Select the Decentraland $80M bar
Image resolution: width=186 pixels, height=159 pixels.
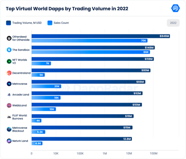(x=91, y=70)
